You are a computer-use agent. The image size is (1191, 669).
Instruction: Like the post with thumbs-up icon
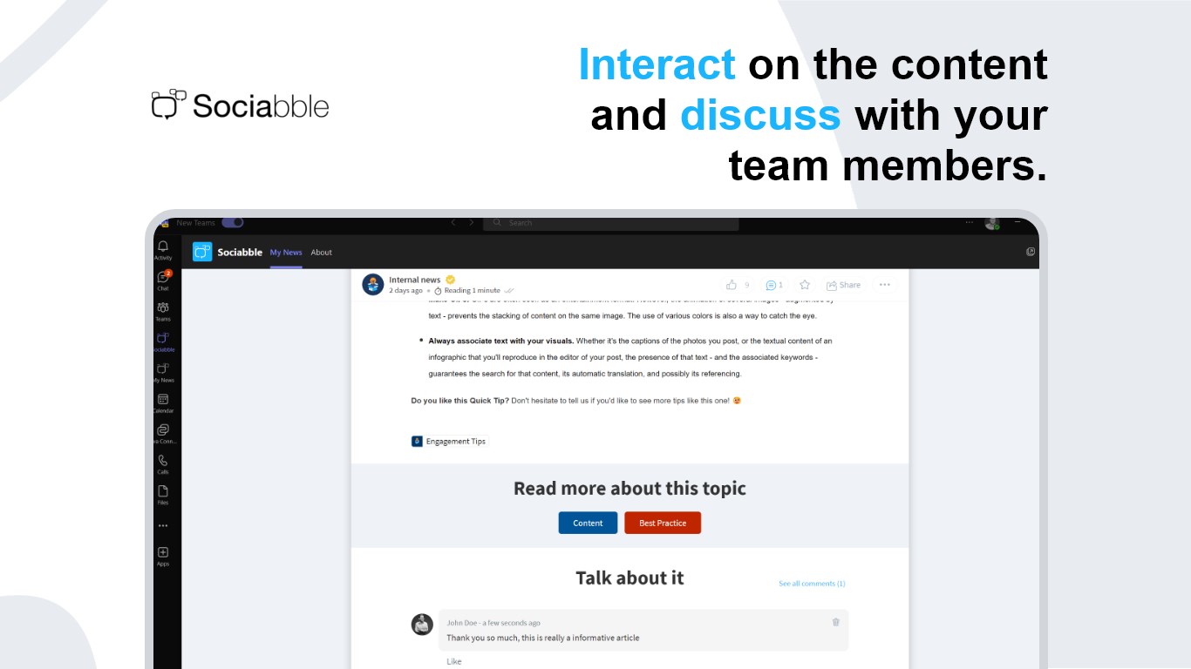(732, 285)
